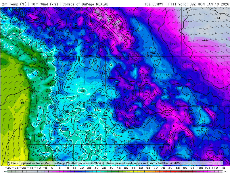Image resolution: width=230 pixels, height=173 pixels.
Task: Click the "100" label on color scale
Action: [x=200, y=168]
